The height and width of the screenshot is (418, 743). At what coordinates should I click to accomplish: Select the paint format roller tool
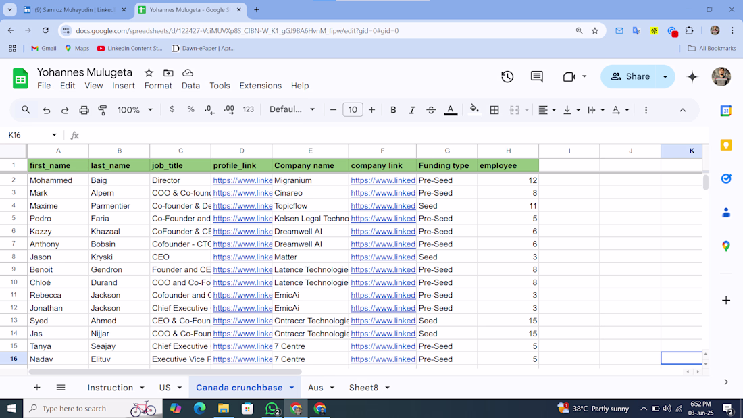[103, 110]
